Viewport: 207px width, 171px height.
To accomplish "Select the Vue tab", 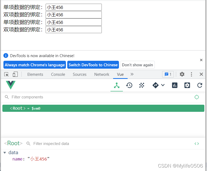I will (120, 74).
